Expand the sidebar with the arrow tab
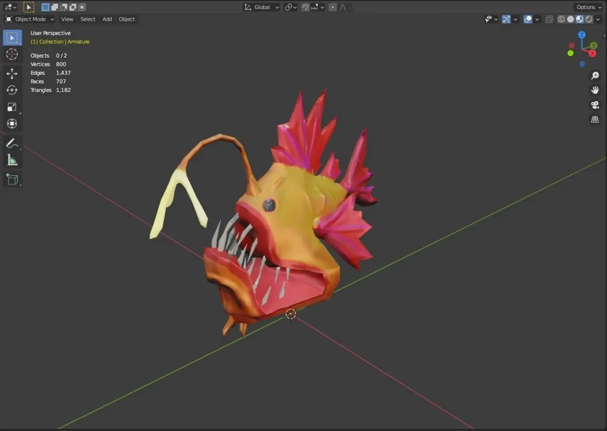Image resolution: width=607 pixels, height=431 pixels. [604, 35]
